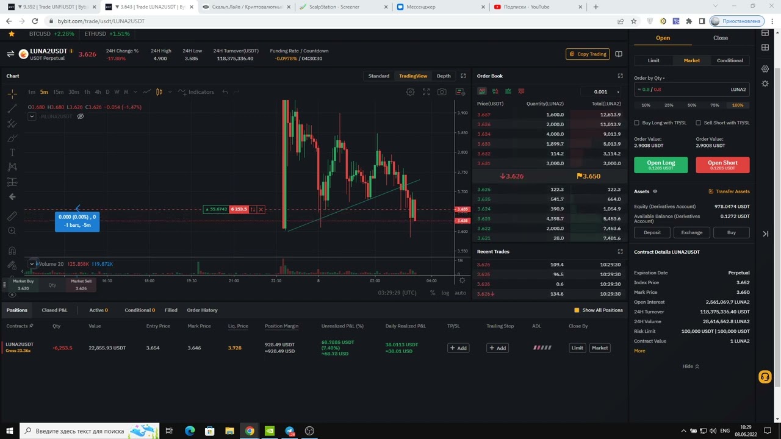Enable Sell Short with TP/SL checkbox
The width and height of the screenshot is (781, 439).
click(699, 123)
